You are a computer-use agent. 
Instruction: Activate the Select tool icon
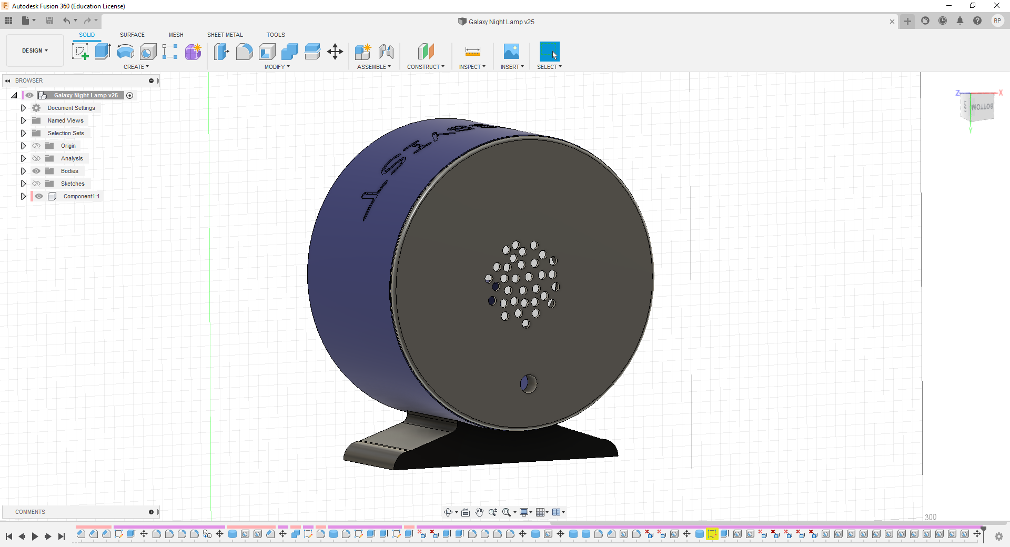click(550, 52)
